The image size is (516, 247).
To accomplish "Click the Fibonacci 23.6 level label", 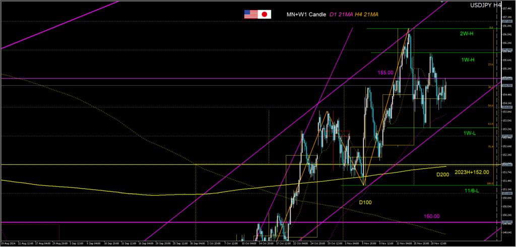I will 490,65.
